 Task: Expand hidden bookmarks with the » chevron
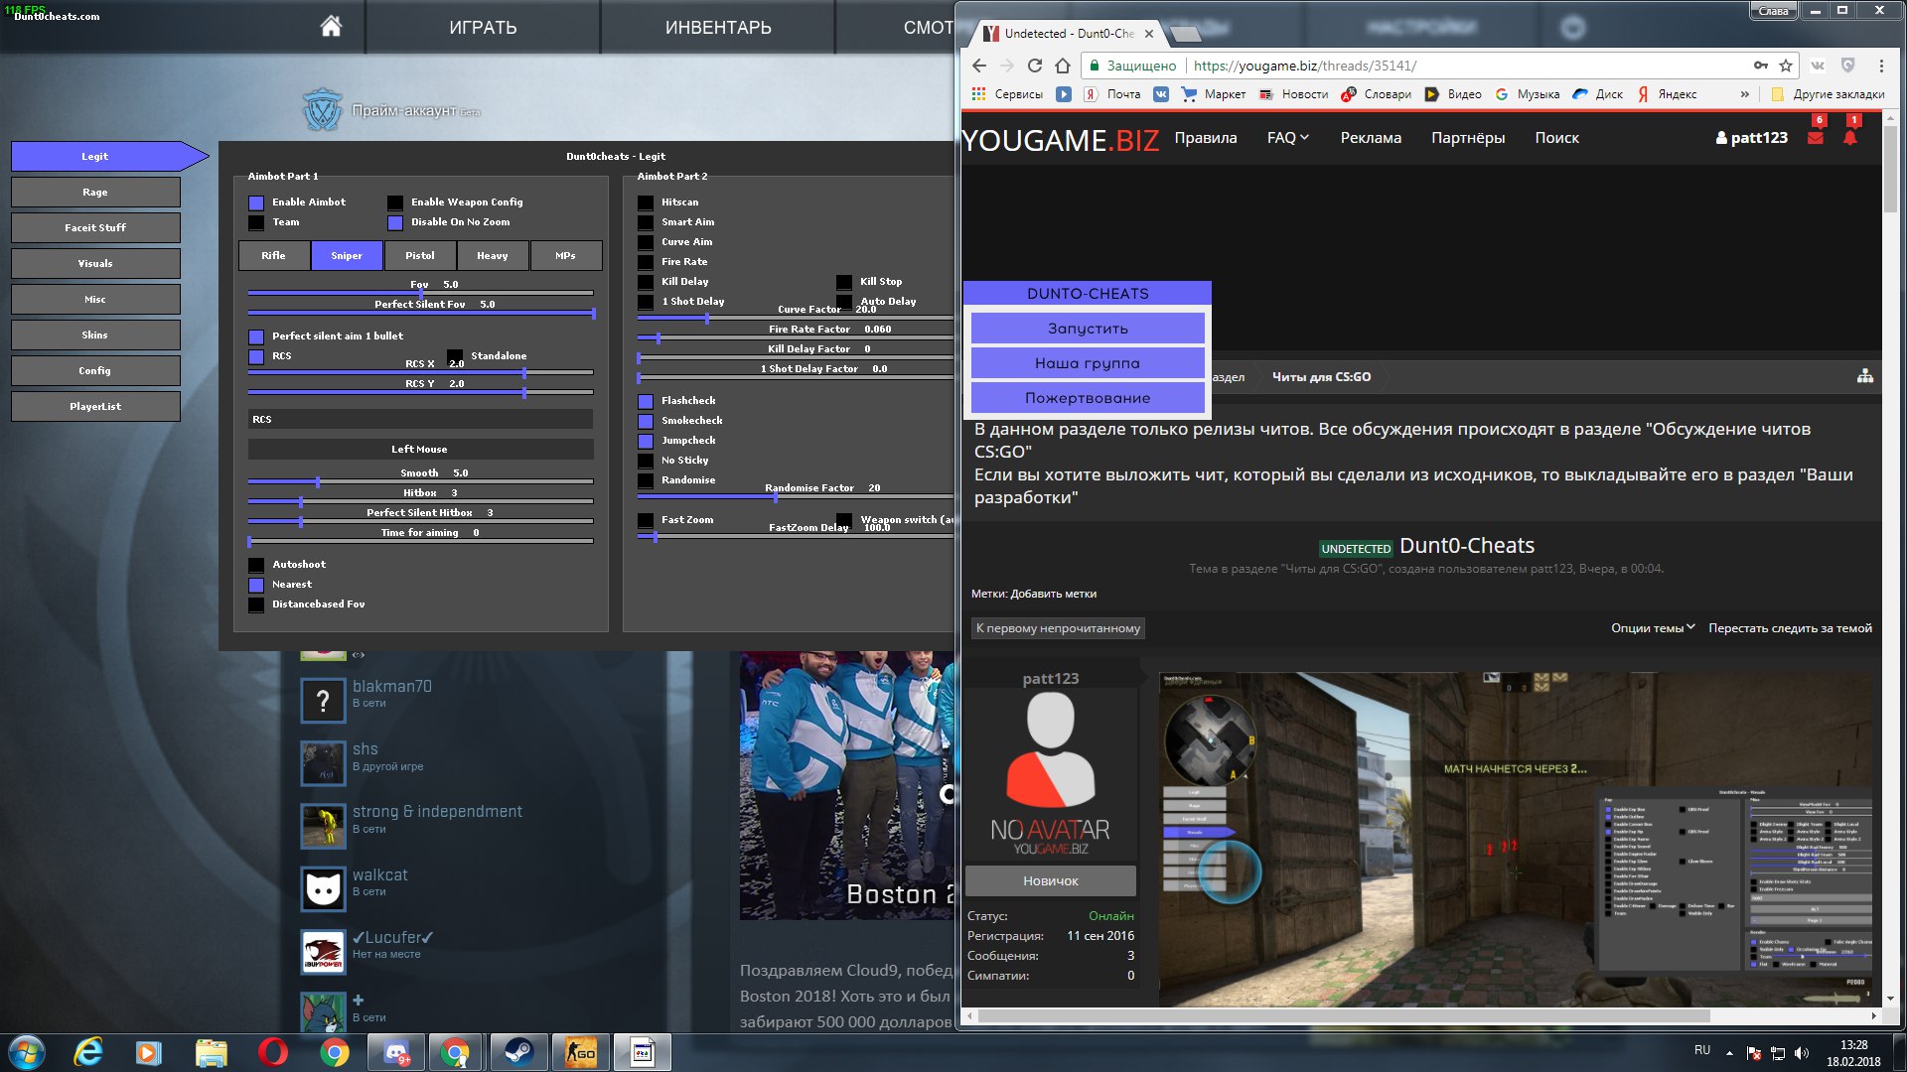[x=1745, y=94]
